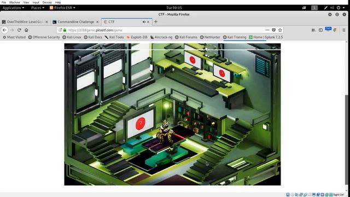Open the Home | Splunk 7.2.5 bookmark
Image resolution: width=350 pixels, height=197 pixels.
266,37
